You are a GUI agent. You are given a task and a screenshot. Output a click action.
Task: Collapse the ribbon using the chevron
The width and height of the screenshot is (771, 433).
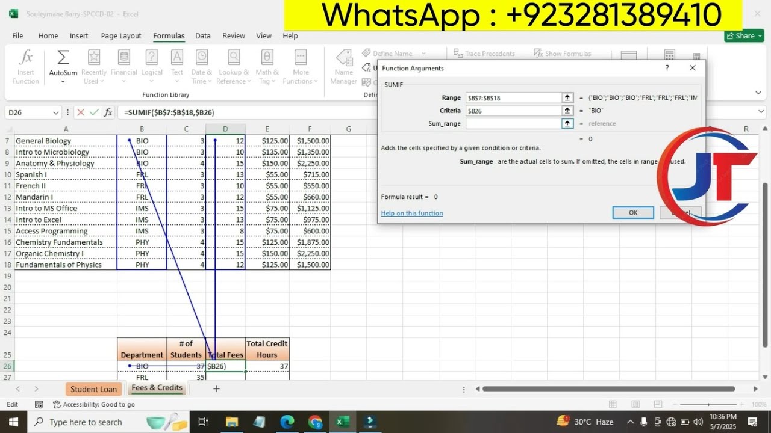pos(758,93)
